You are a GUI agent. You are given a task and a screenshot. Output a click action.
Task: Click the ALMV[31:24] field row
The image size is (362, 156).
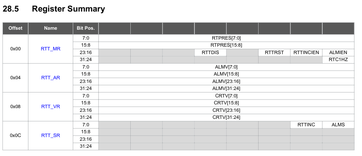[226, 88]
